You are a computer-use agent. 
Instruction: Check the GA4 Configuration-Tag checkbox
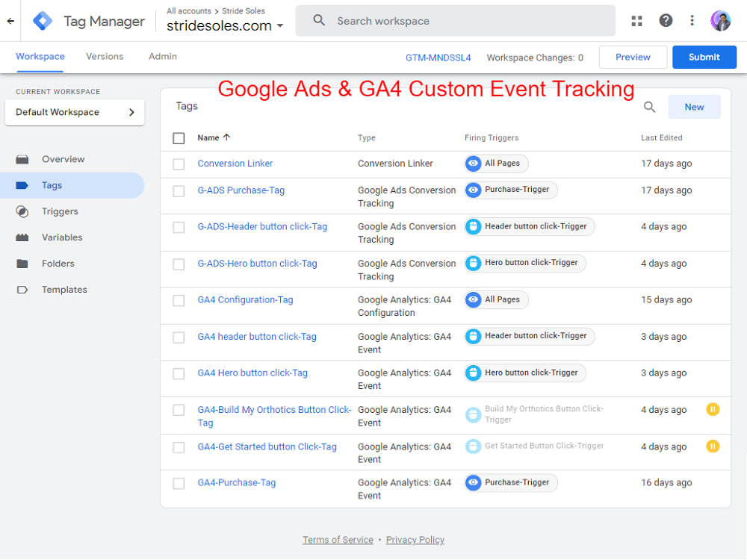point(179,301)
